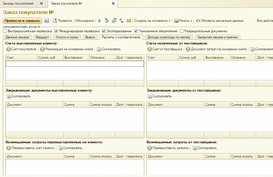Click Обновить расчетные данные refresh button

[x=219, y=21]
